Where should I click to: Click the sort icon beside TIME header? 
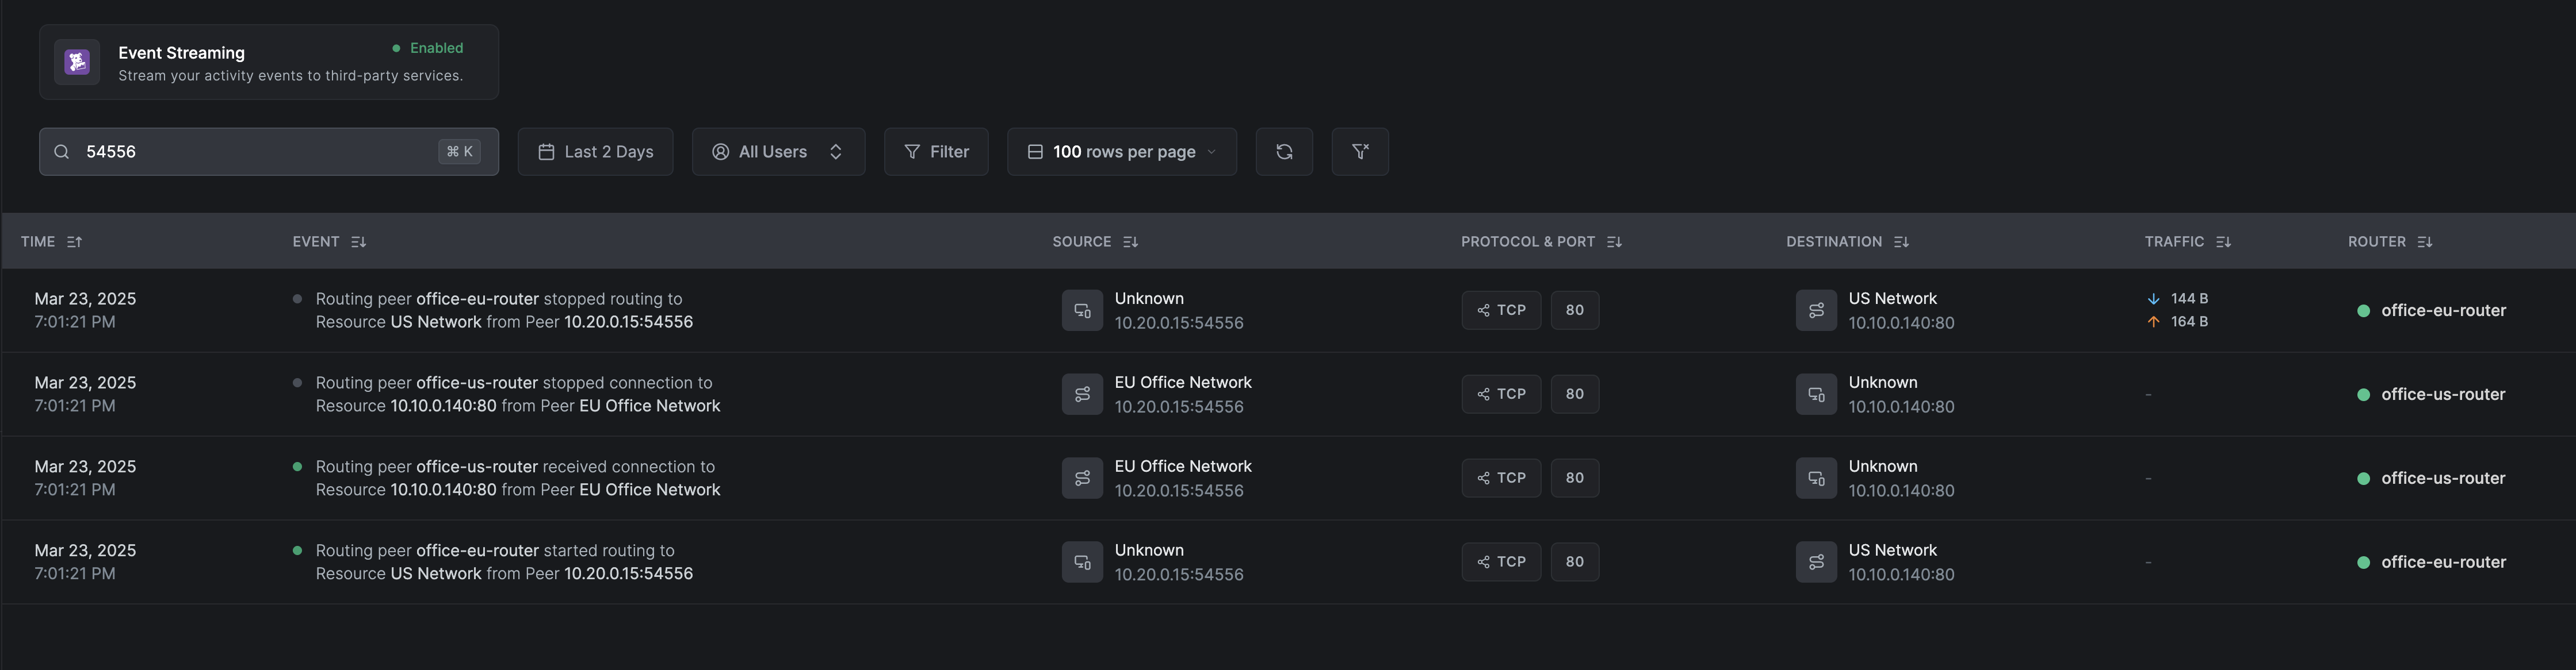tap(74, 242)
